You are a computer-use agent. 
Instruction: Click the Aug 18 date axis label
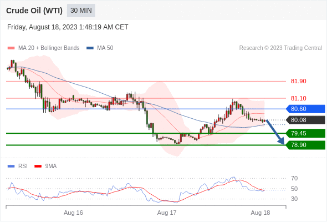point(260,213)
